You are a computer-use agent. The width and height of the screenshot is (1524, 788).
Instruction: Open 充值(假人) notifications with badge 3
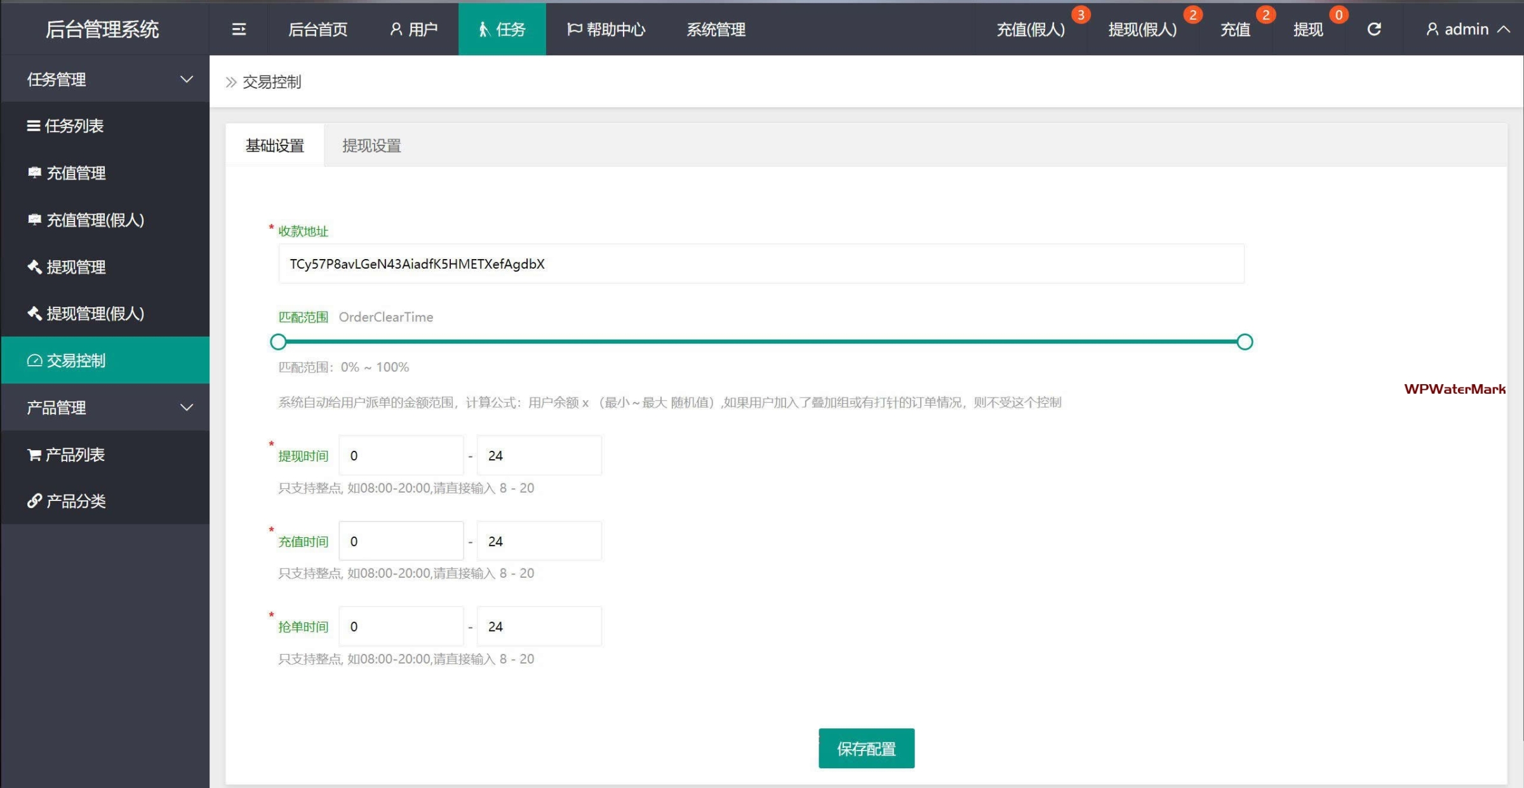tap(1030, 29)
